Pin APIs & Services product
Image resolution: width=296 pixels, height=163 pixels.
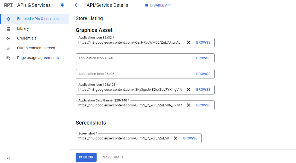(x=62, y=5)
